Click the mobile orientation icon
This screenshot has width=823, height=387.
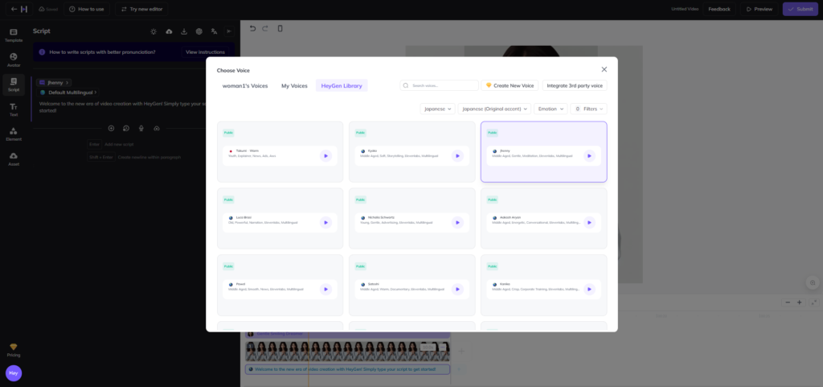click(280, 28)
